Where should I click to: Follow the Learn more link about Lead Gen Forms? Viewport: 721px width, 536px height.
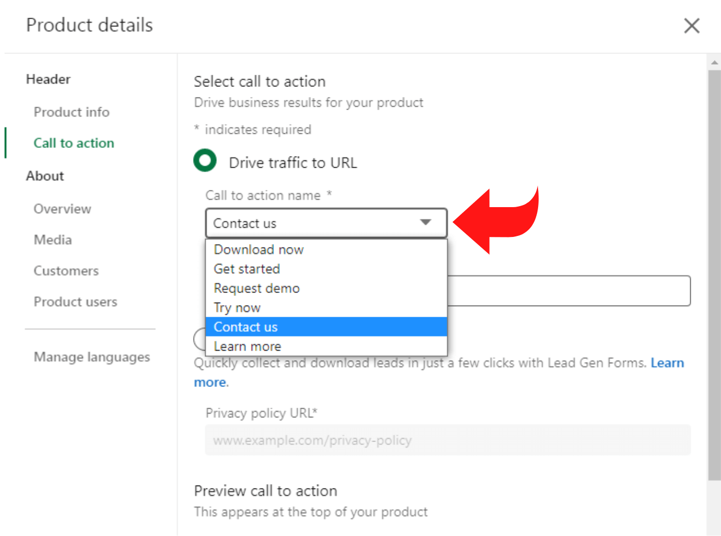(667, 363)
